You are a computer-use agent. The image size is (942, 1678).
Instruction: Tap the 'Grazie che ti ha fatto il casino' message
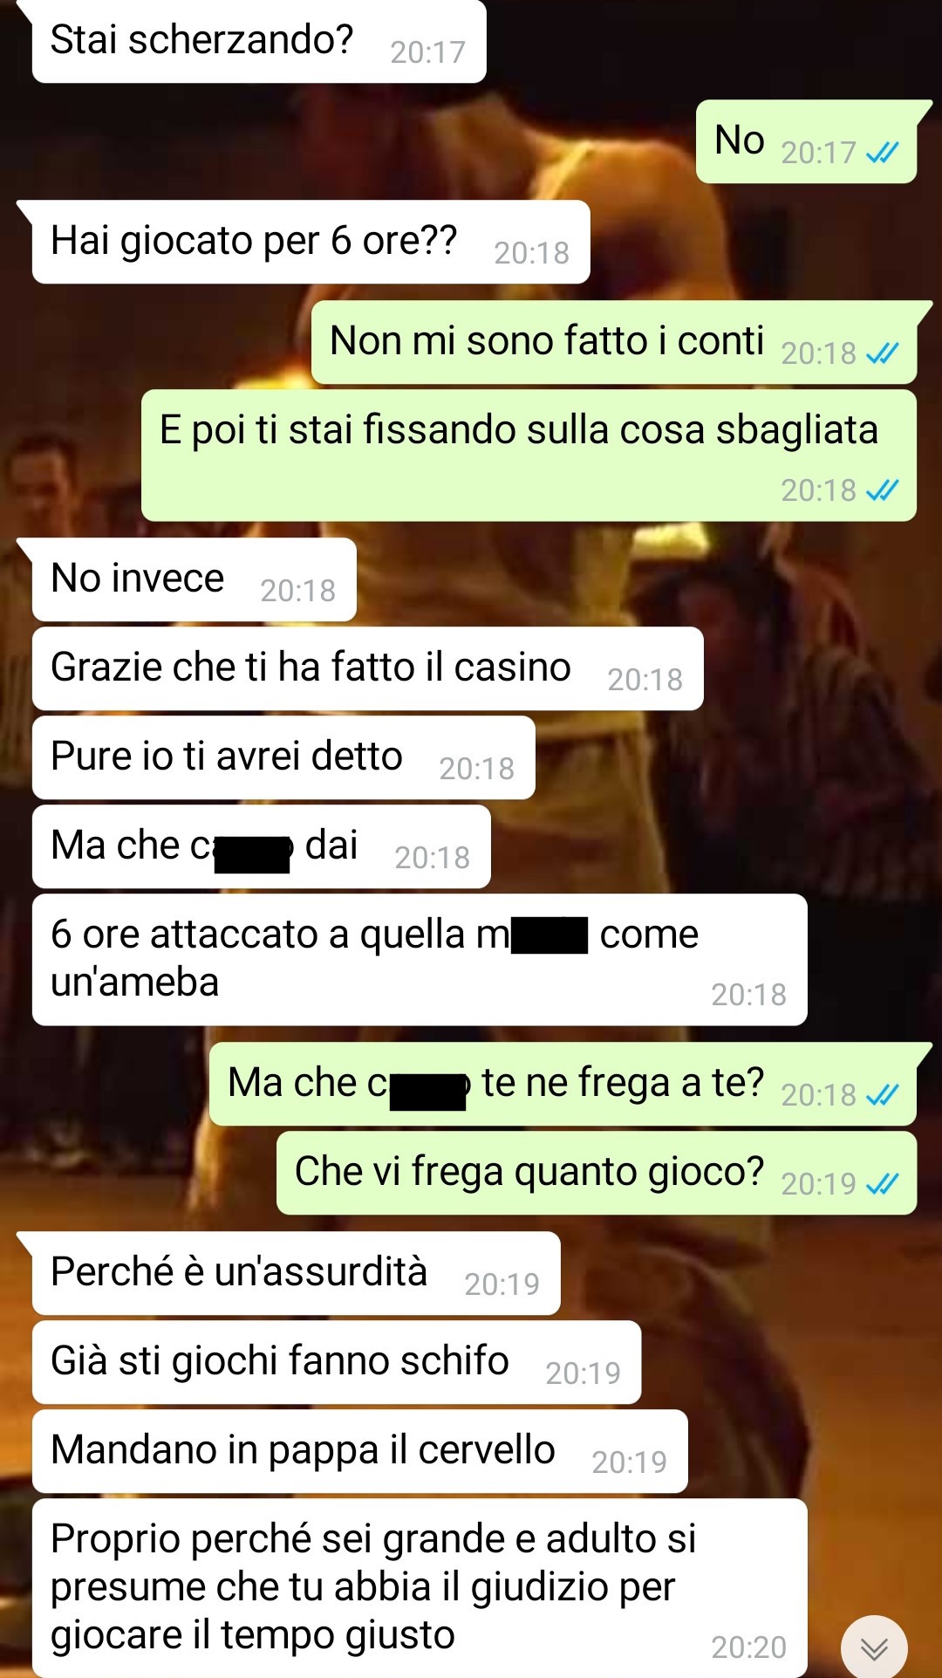[x=368, y=668]
